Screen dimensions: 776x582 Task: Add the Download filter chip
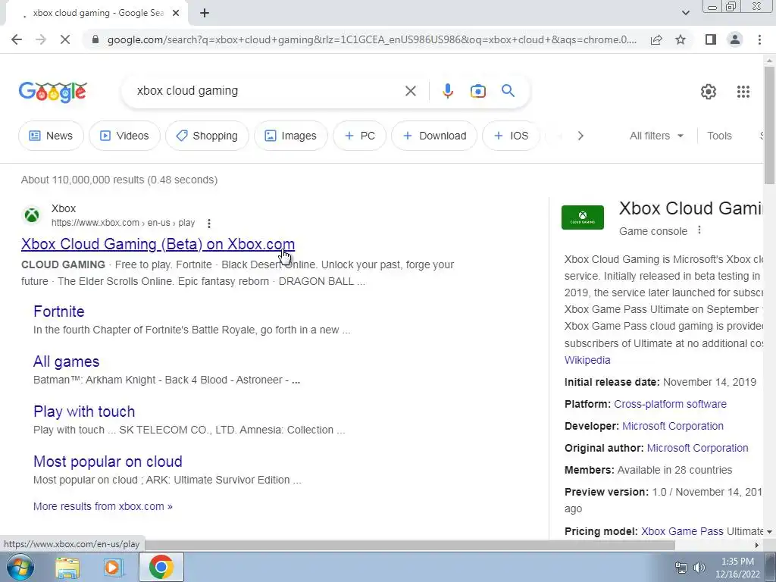coord(434,136)
